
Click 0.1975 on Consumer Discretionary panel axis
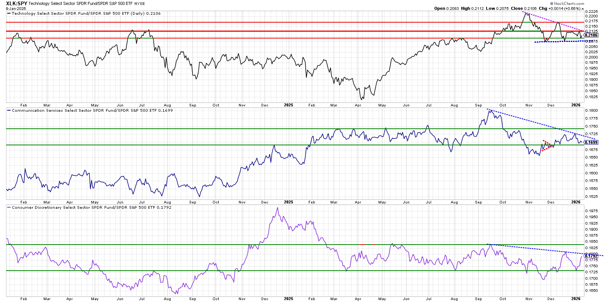click(591, 211)
